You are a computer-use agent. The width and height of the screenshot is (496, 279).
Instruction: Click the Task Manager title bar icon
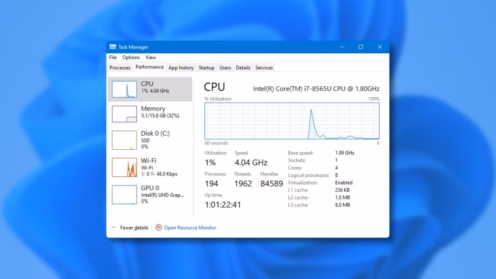click(112, 47)
